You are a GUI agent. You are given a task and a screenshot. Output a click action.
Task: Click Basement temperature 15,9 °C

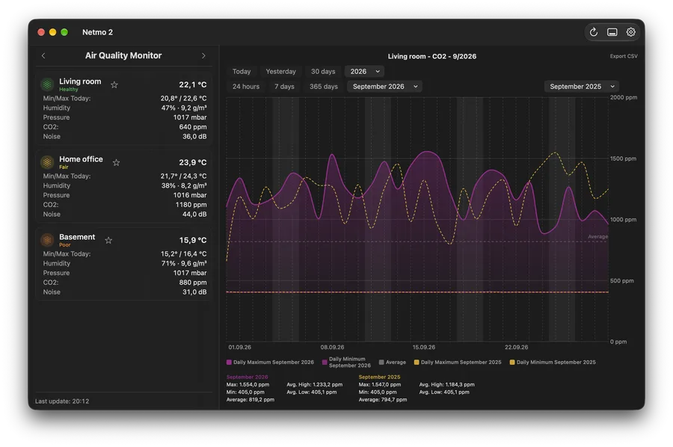(193, 240)
